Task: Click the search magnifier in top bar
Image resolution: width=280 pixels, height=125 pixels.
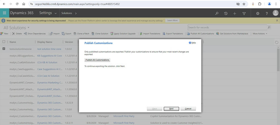Action: coord(217,14)
